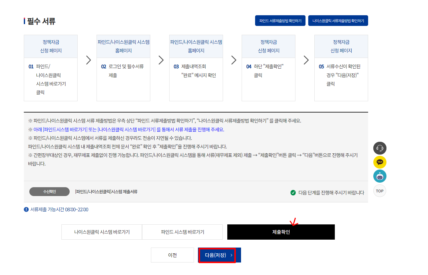428x275 pixels.
Task: Click the TOP scroll-to-top button
Action: (380, 191)
